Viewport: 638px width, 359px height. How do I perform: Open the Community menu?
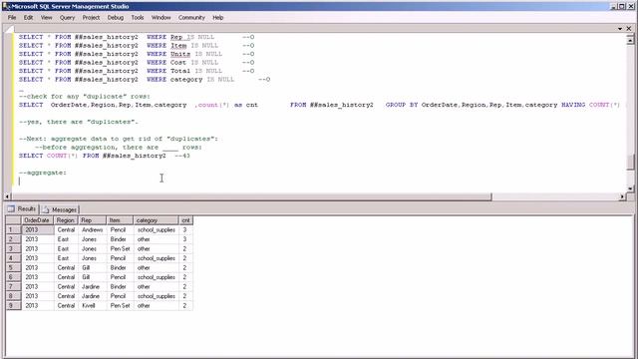point(191,18)
